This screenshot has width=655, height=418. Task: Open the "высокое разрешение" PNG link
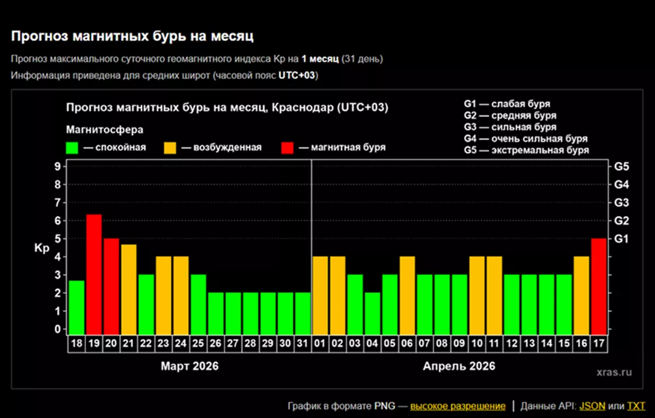(x=457, y=406)
